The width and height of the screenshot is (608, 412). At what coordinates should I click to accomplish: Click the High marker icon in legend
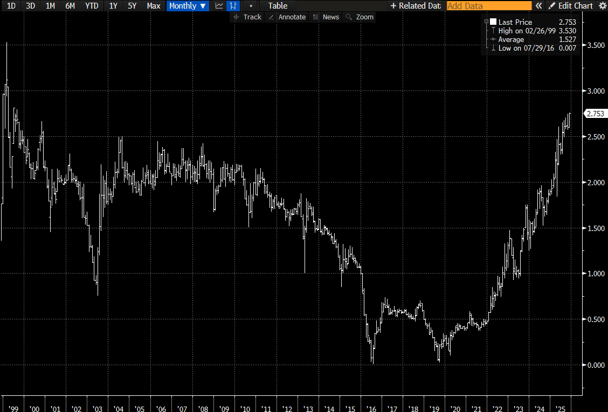click(493, 31)
